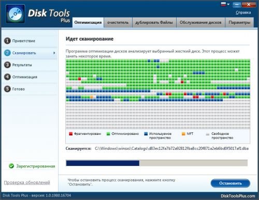This screenshot has width=259, height=200.
Task: Select step 5 Готово
Action: click(x=30, y=89)
